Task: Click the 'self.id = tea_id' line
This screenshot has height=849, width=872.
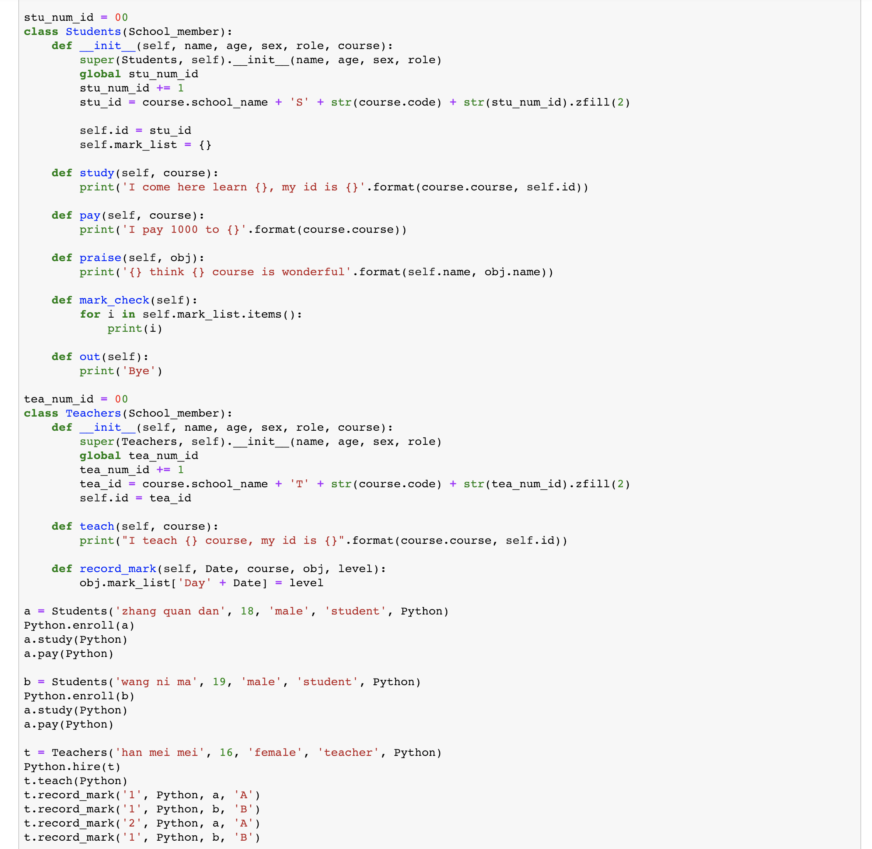Action: pos(135,498)
